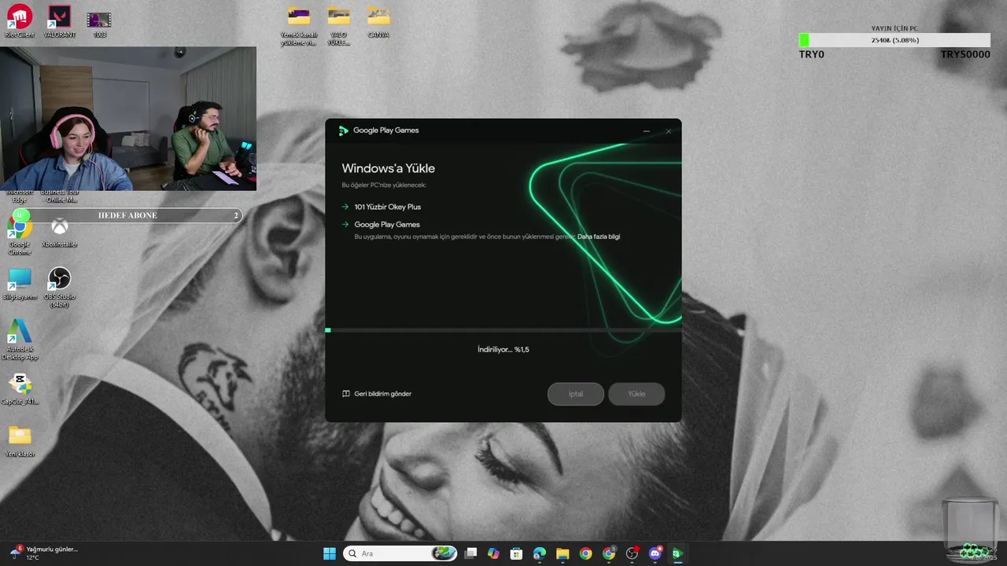This screenshot has width=1007, height=566.
Task: Click the İndiriliyor... %1,5 status text
Action: 503,349
